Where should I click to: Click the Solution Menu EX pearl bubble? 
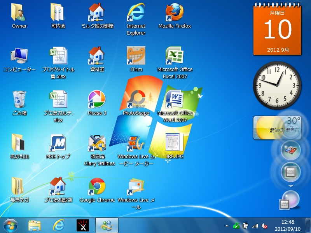tap(290, 200)
